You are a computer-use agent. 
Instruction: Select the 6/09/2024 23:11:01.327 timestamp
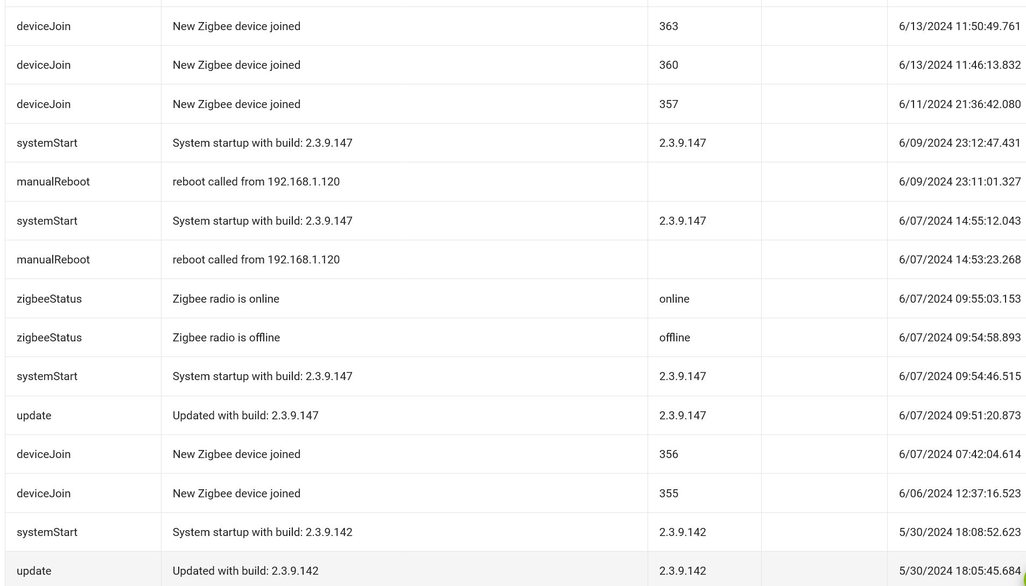click(x=959, y=182)
